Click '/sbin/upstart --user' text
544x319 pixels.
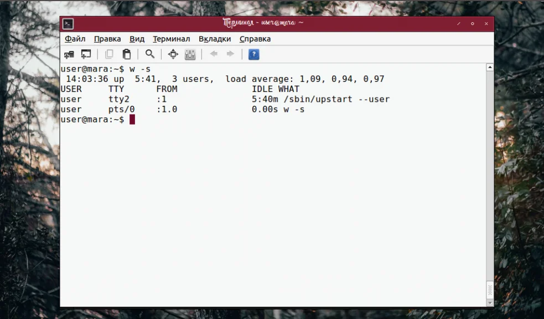336,99
